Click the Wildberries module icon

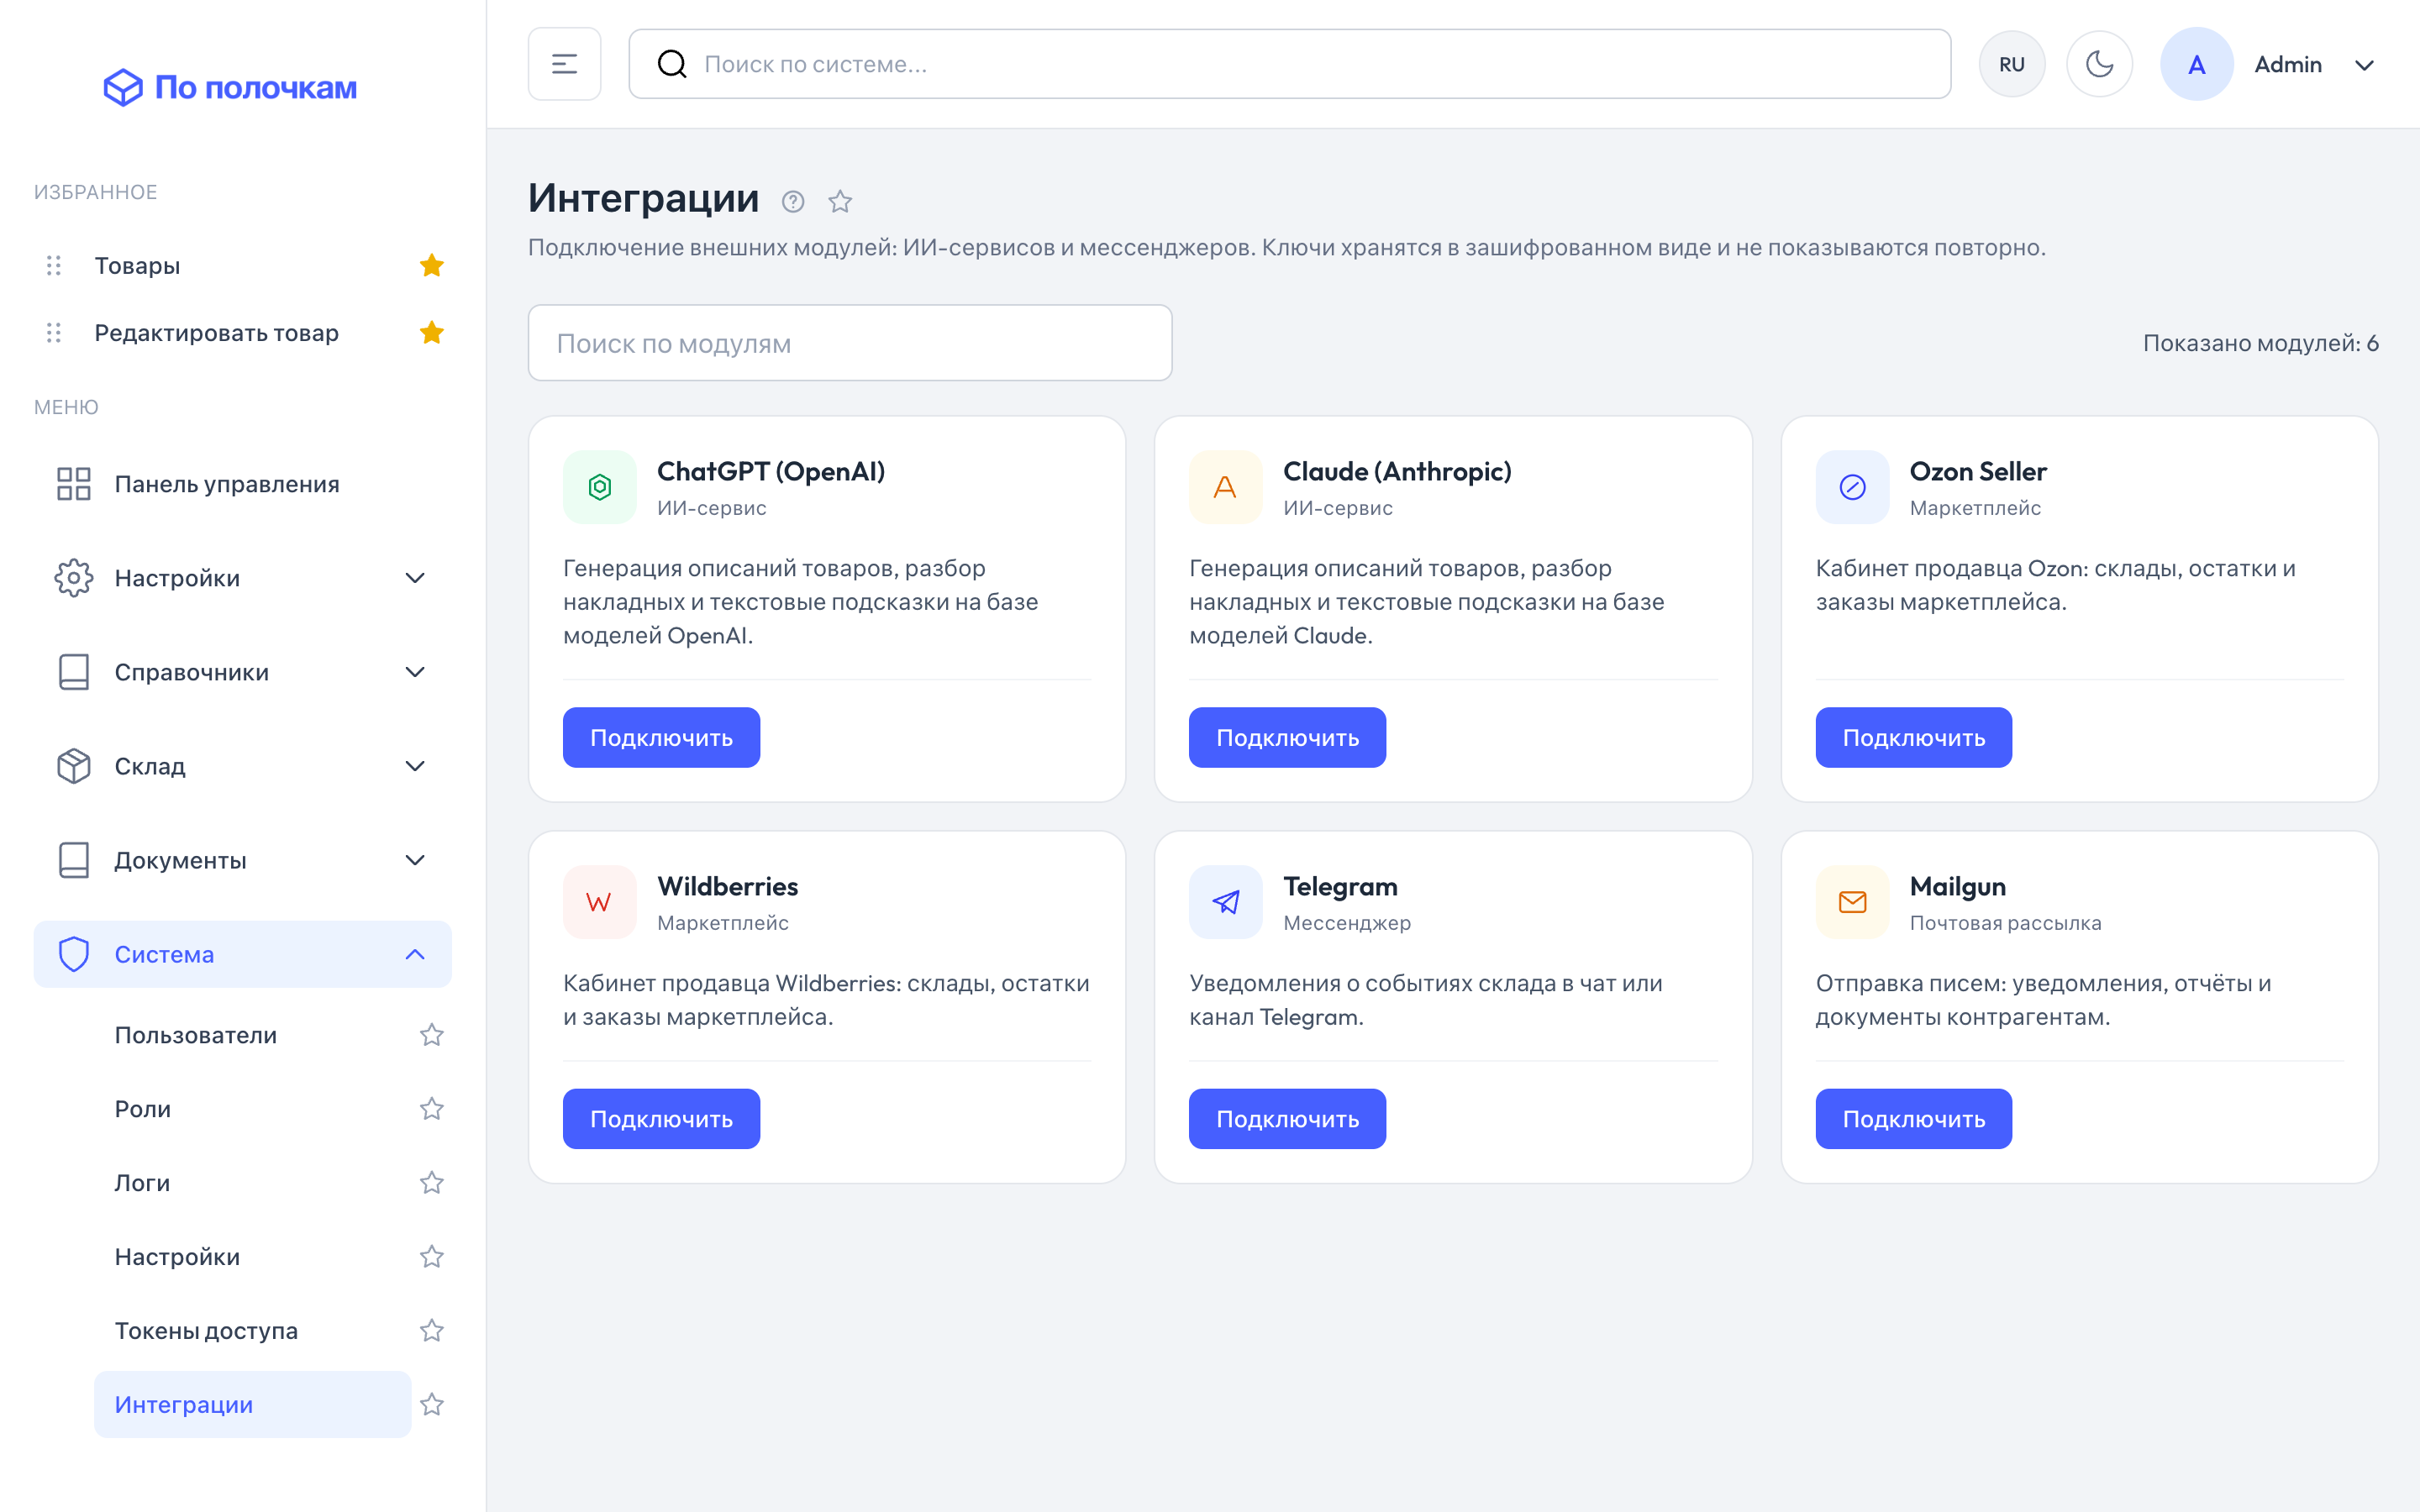click(600, 902)
